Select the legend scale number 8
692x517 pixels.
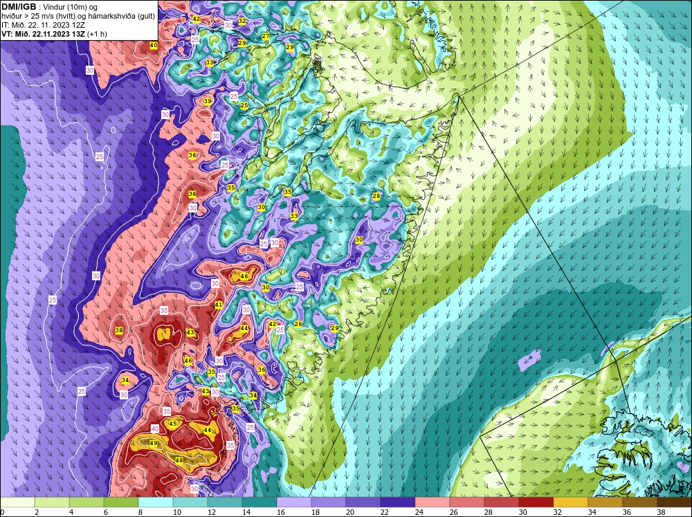click(x=140, y=512)
